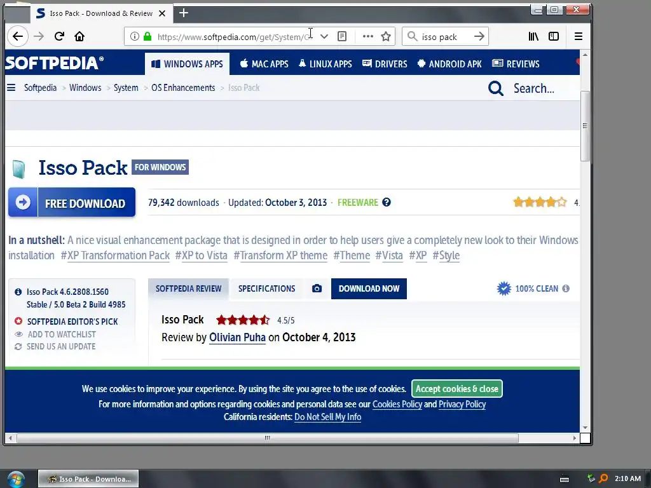Click the FREE DOWNLOAD button
The height and width of the screenshot is (488, 651).
[72, 203]
